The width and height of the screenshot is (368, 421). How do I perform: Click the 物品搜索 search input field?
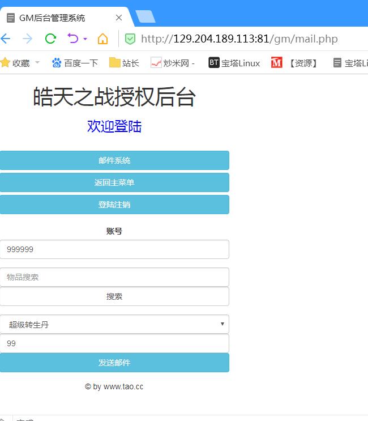coord(114,277)
